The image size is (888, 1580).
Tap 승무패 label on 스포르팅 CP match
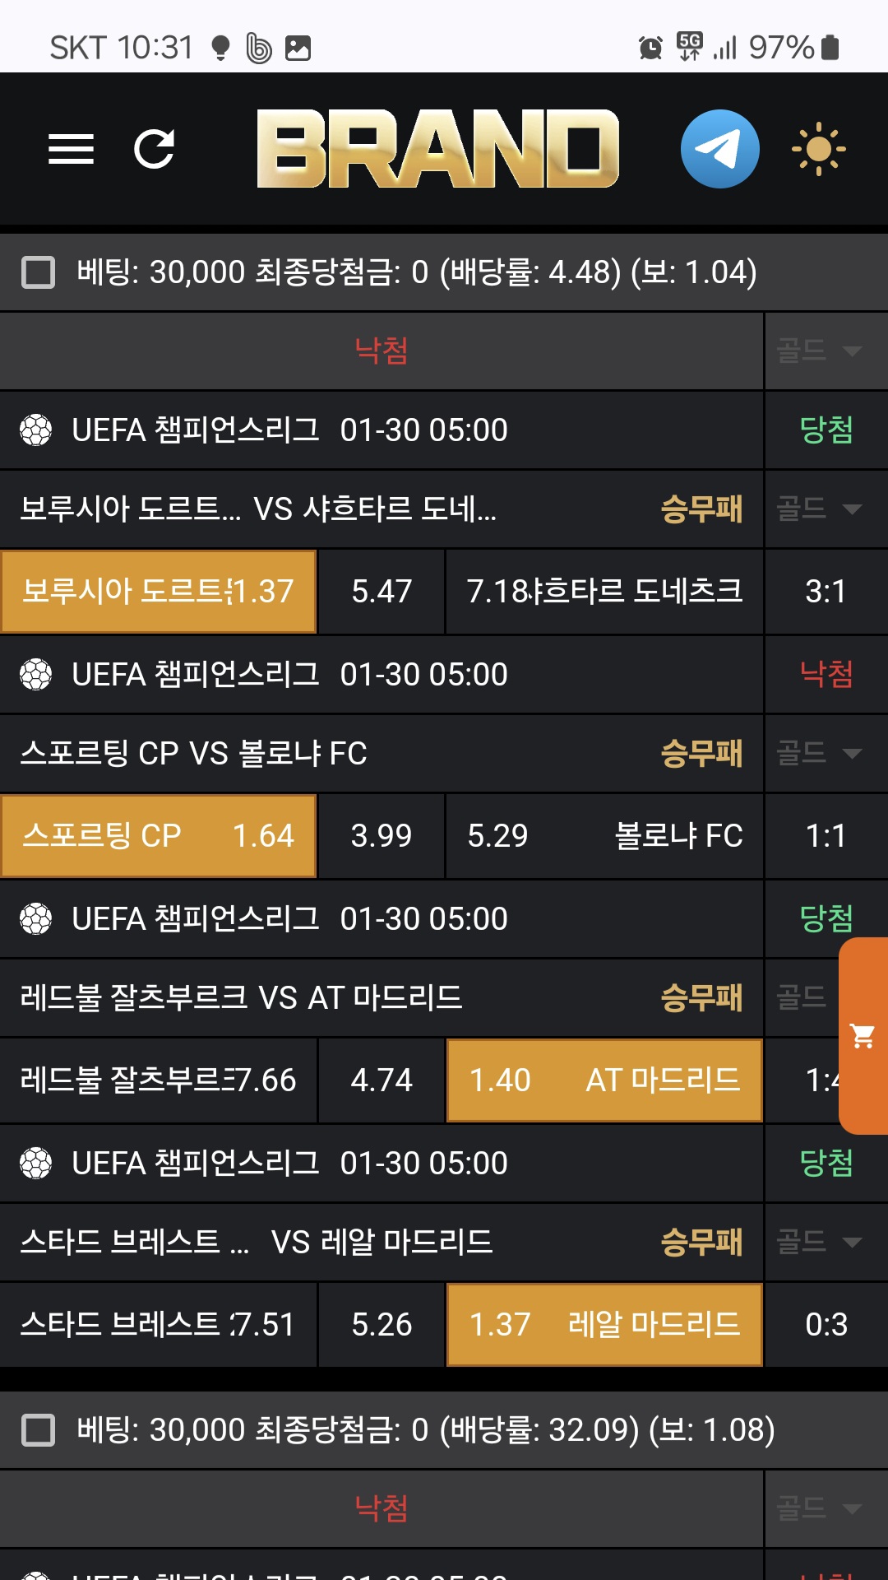click(701, 753)
